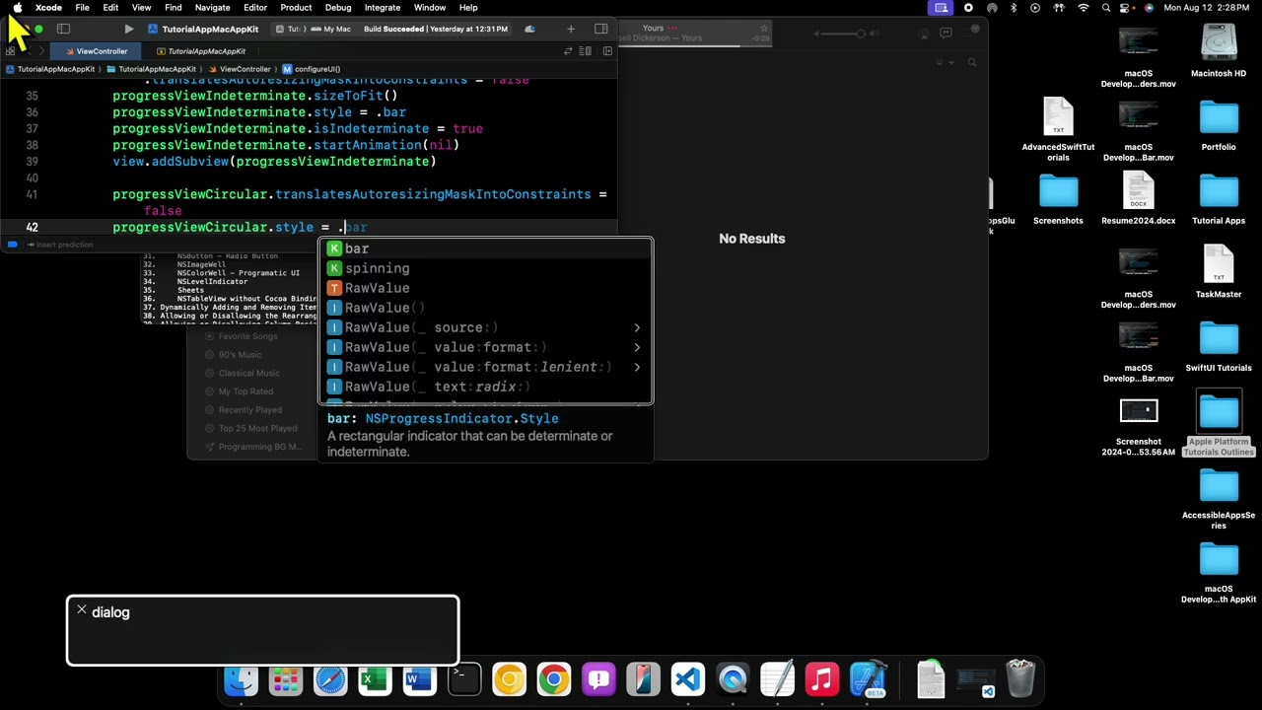Viewport: 1262px width, 710px height.
Task: Expand RawValue source completion submenu arrow
Action: point(637,327)
